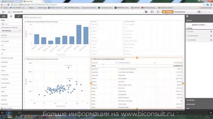The height and width of the screenshot is (119, 213).
Task: Open the sheets navigation dropdown
Action: tap(199, 12)
